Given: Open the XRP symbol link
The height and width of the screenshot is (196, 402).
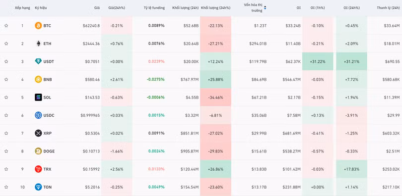Looking at the screenshot, I should click(x=48, y=133).
